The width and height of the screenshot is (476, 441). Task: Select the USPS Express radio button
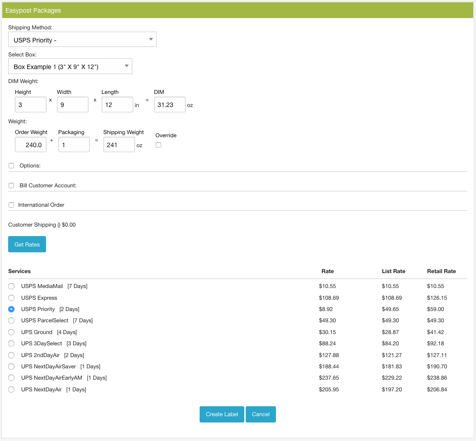(11, 298)
